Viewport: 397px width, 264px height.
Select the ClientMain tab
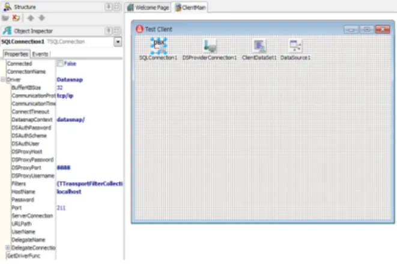point(190,8)
